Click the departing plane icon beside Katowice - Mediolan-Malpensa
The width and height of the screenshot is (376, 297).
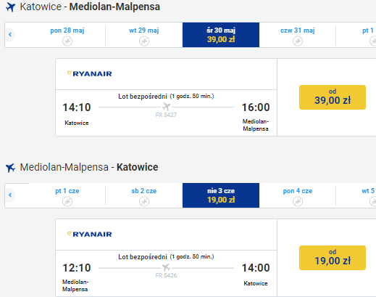[x=10, y=7]
